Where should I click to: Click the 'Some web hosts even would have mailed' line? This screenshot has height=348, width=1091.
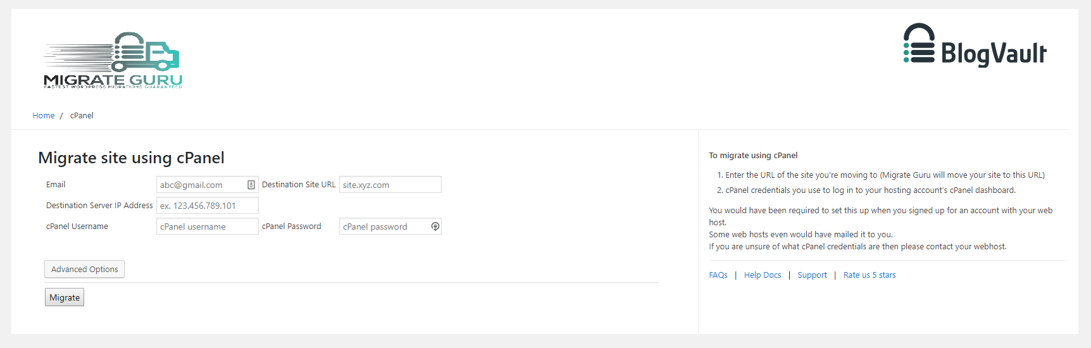point(801,235)
